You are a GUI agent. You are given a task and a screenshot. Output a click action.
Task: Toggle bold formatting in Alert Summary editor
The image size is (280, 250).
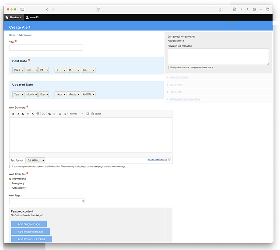[x=13, y=114]
